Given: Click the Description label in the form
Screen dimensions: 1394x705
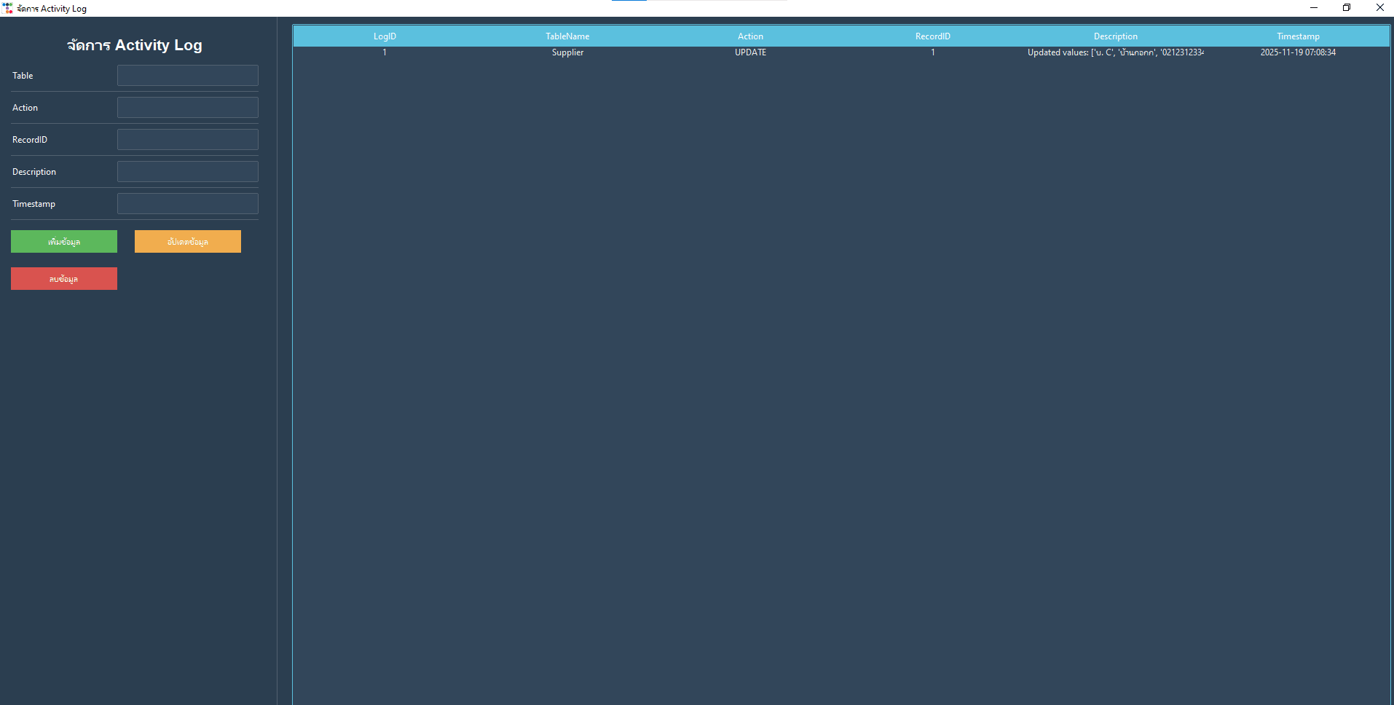Looking at the screenshot, I should (x=34, y=172).
